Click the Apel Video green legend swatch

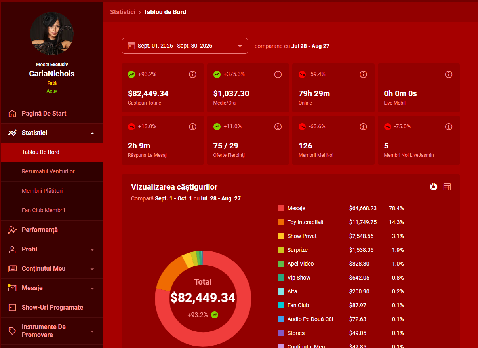pos(281,264)
